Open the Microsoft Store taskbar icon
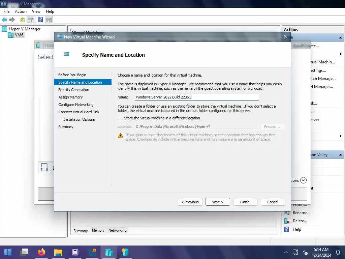This screenshot has height=259, width=345. pyautogui.click(x=92, y=252)
